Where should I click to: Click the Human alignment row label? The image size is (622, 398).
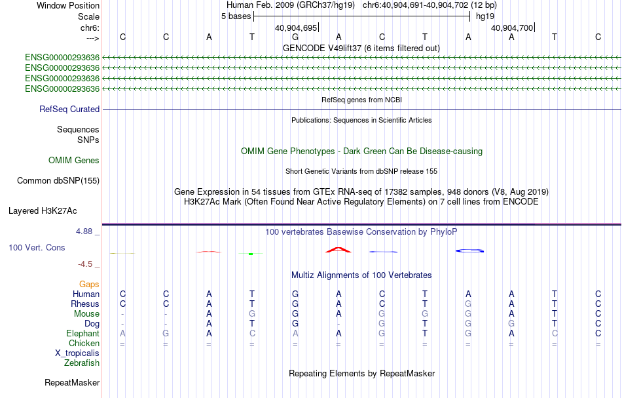tap(86, 294)
